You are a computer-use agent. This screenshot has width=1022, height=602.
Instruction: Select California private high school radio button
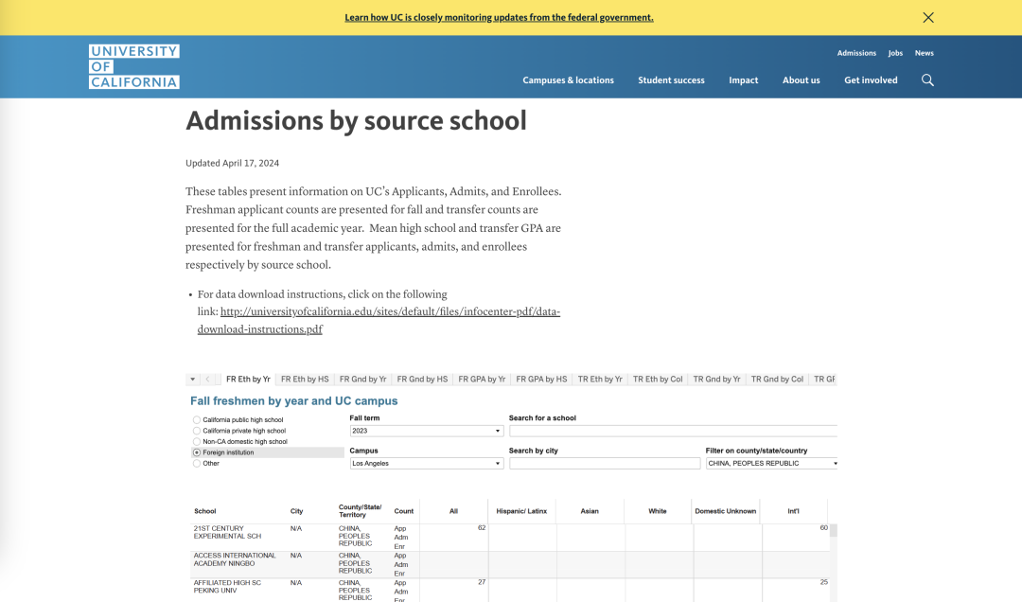196,431
